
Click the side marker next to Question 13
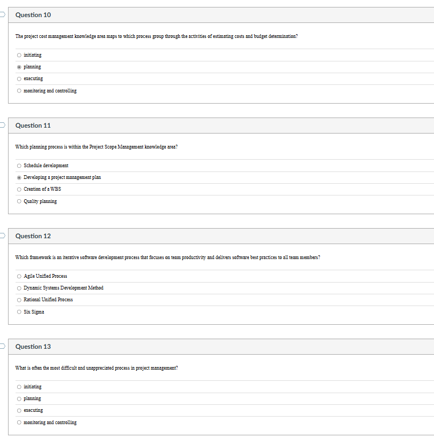(2, 346)
